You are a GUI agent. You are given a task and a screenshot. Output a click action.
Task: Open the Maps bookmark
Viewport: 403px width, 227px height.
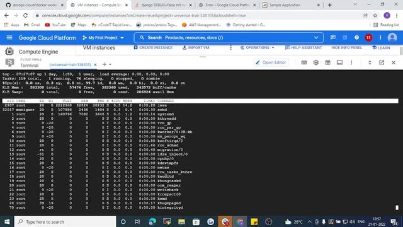click(x=78, y=25)
